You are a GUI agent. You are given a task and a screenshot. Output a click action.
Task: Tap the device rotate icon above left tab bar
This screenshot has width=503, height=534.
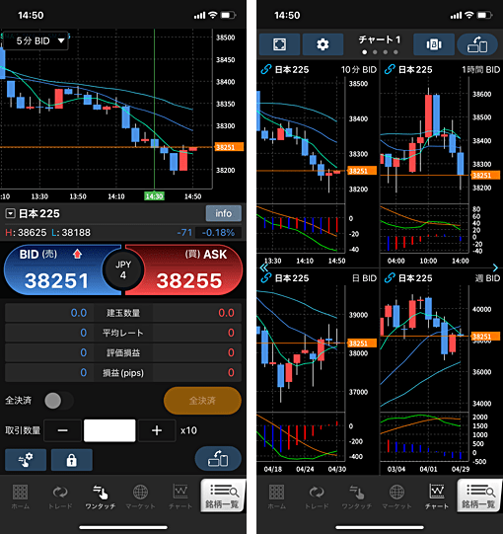click(x=218, y=458)
